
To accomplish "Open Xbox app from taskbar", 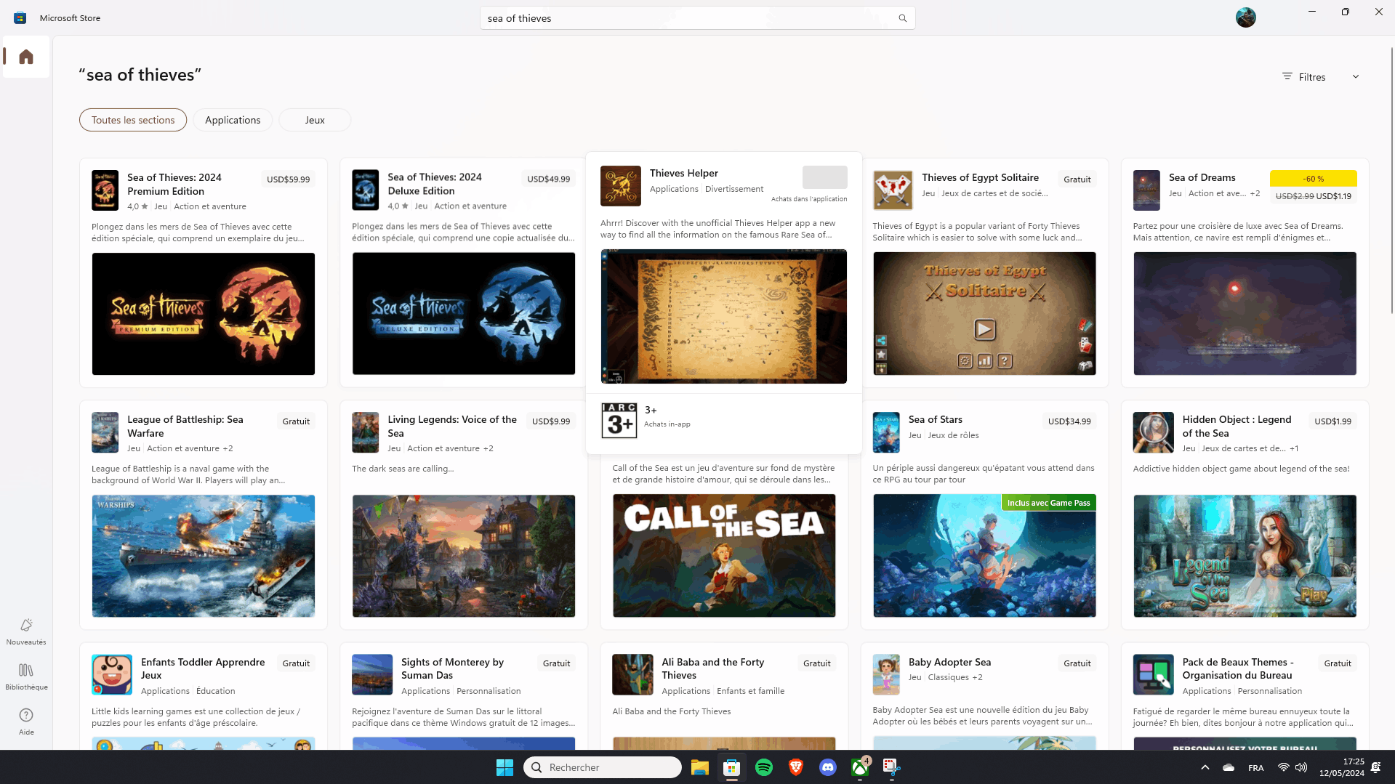I will point(860,767).
